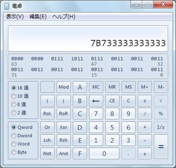Add to memory with M+
The height and width of the screenshot is (168, 176).
[x=145, y=87]
